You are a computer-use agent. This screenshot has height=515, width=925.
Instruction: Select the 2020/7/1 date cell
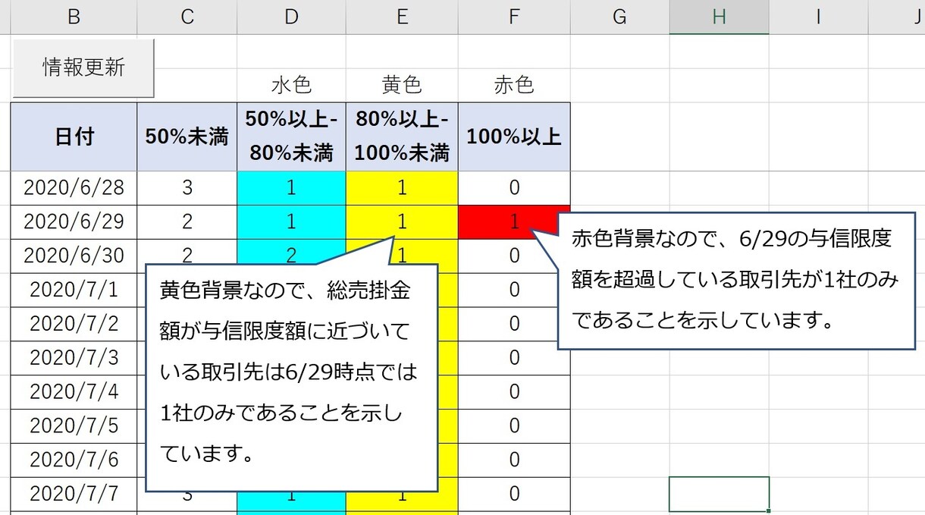[74, 290]
